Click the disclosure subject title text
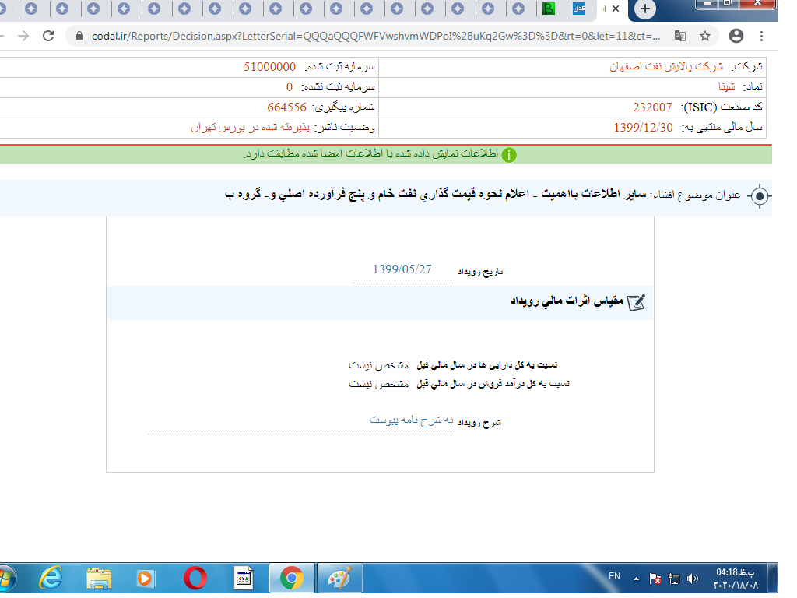The image size is (797, 598). pos(436,194)
